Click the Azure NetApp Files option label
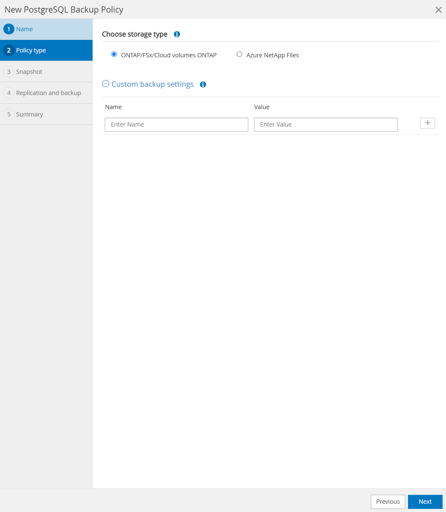Screen dimensions: 446x512 pyautogui.click(x=272, y=55)
